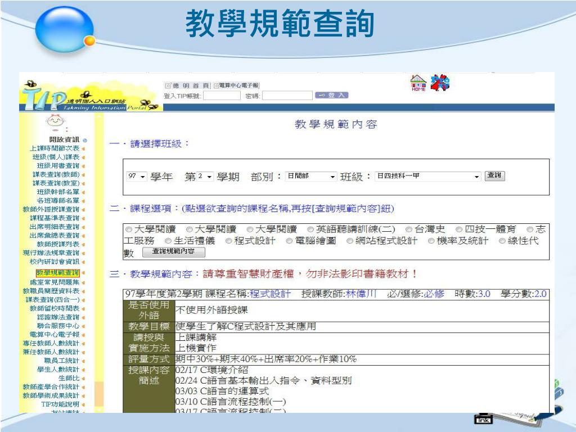
Task: Click the TIP portal logo
Action: (91, 96)
